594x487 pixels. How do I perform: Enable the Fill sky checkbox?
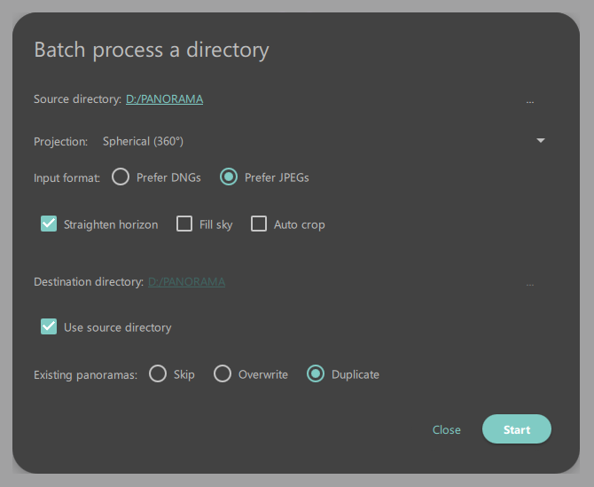[184, 224]
